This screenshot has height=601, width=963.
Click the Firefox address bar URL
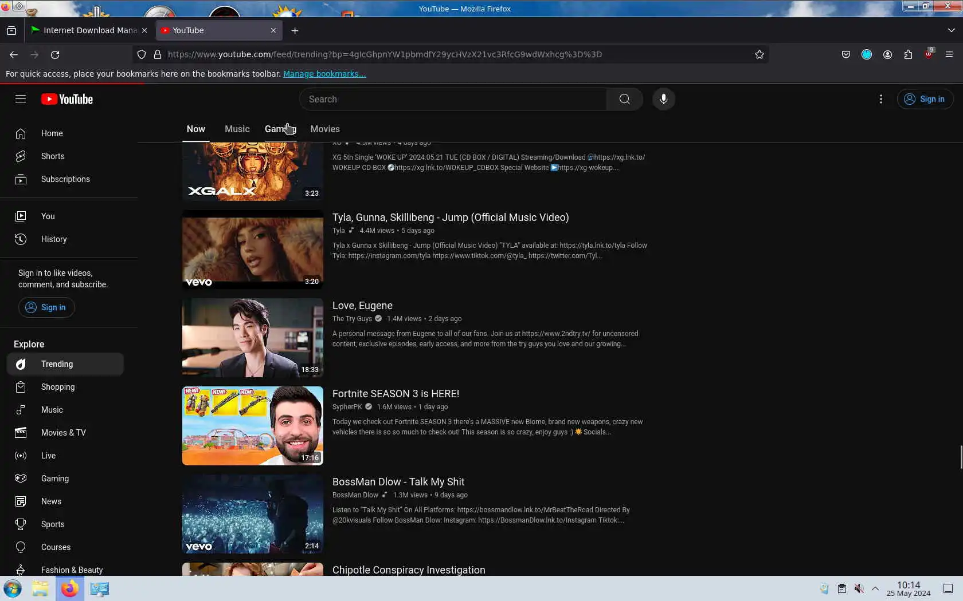pos(385,54)
